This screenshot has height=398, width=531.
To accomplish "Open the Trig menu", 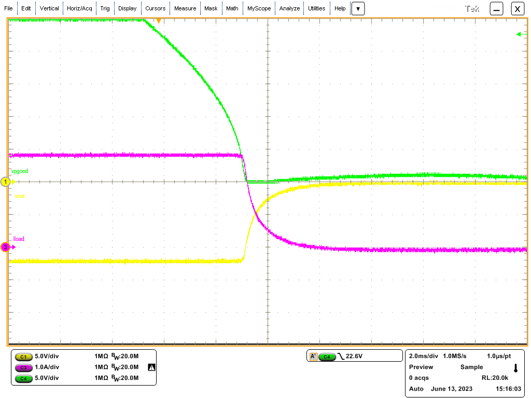I will click(105, 8).
